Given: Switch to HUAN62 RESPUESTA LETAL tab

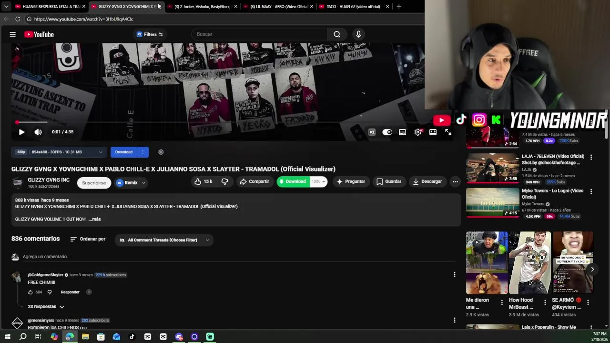Looking at the screenshot, I should tap(49, 7).
